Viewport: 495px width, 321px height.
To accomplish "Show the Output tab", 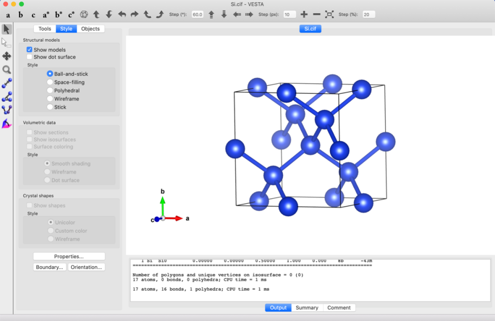I will (278, 308).
